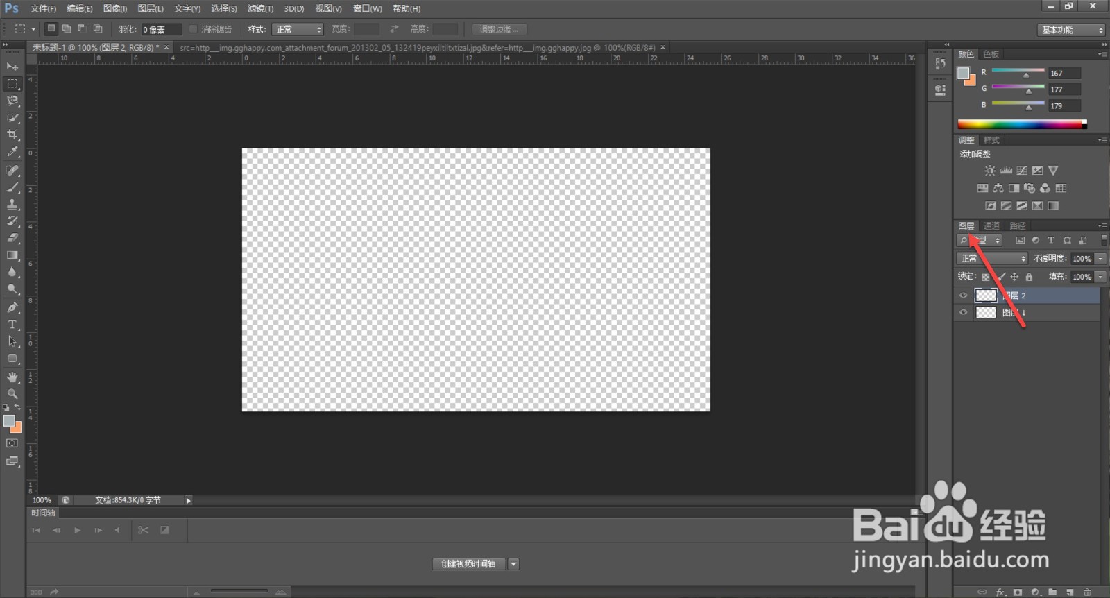Open the 填充 fill slider arrow

pyautogui.click(x=1100, y=277)
